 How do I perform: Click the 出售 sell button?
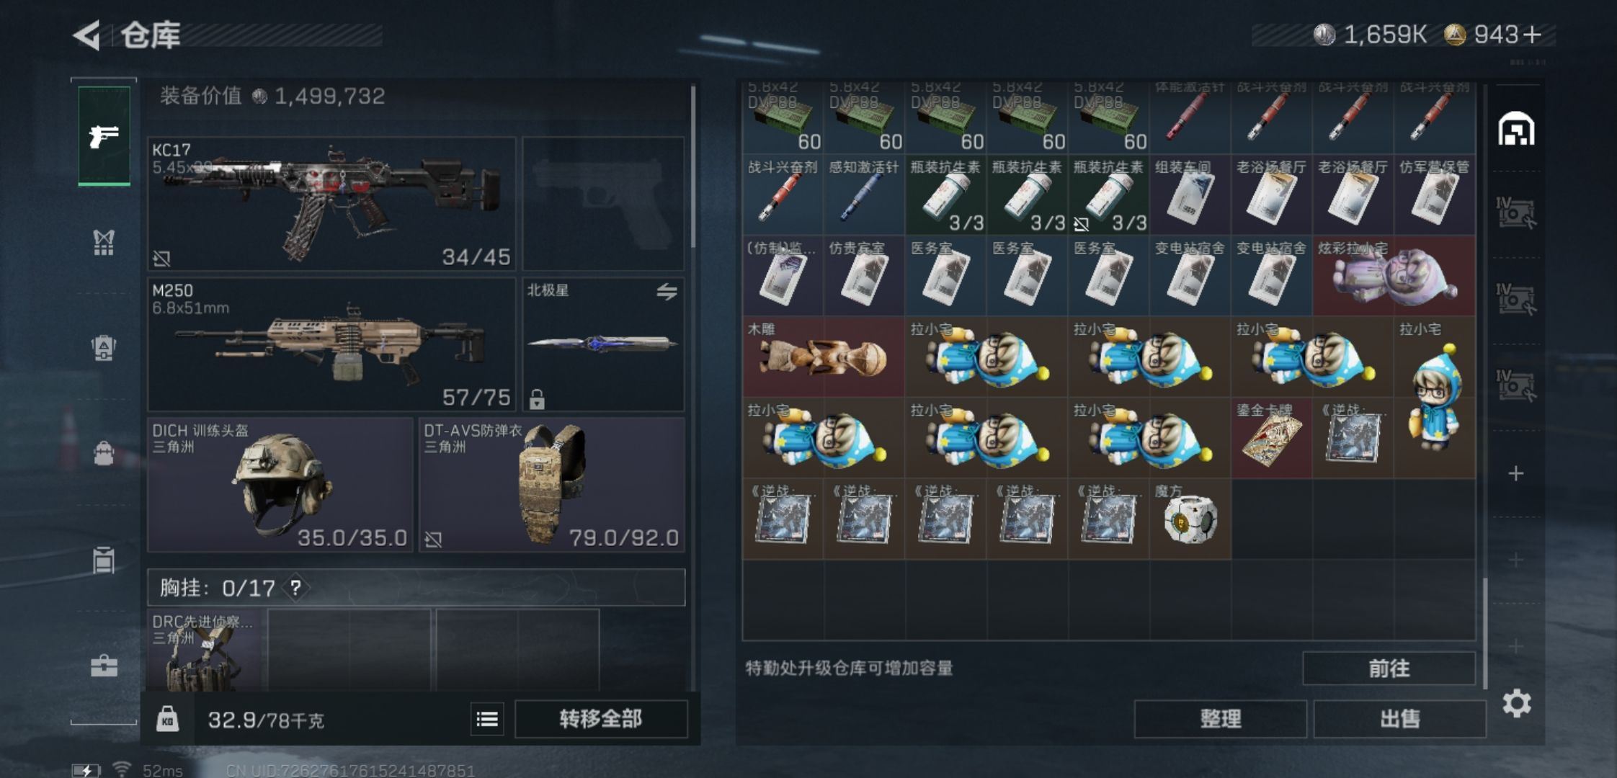tap(1399, 719)
